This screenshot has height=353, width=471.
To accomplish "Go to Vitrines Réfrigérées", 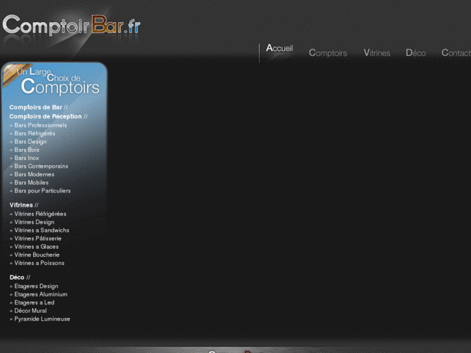I will (40, 214).
